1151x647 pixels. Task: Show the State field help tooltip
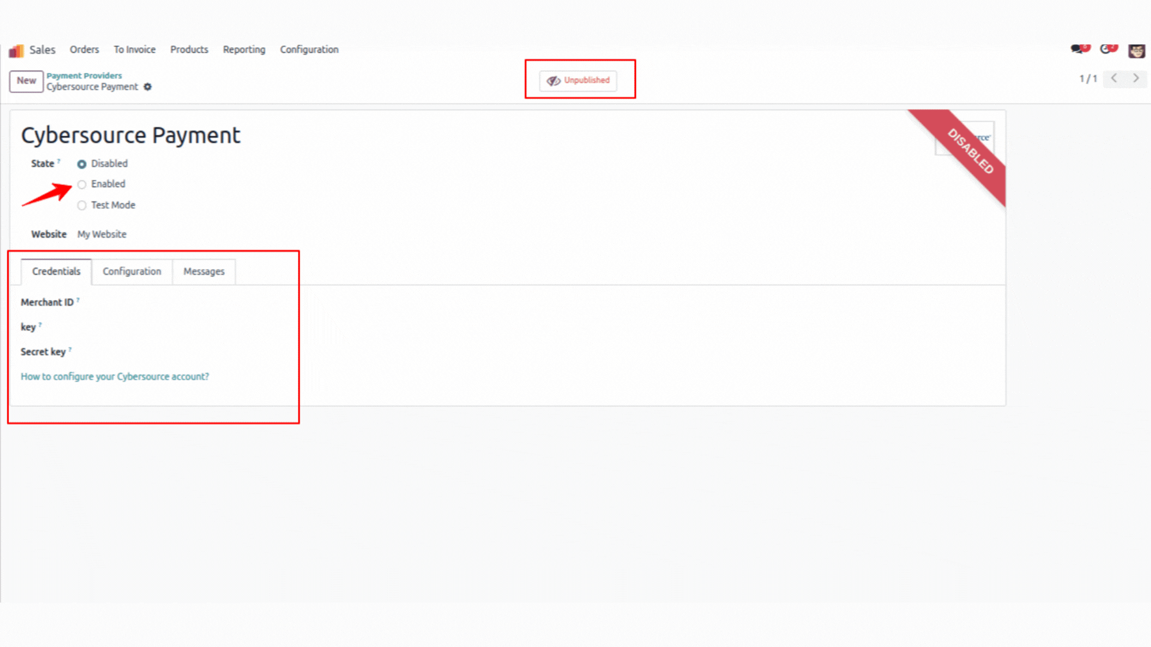(x=59, y=161)
